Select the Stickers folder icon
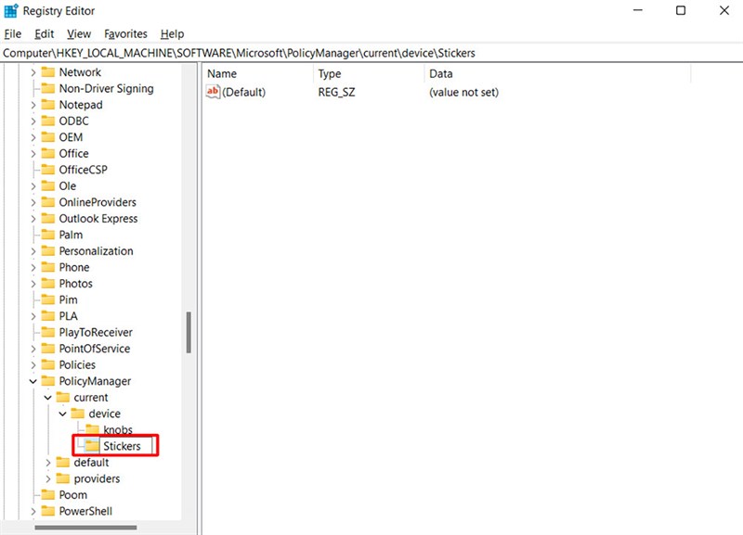743x535 pixels. click(x=92, y=446)
